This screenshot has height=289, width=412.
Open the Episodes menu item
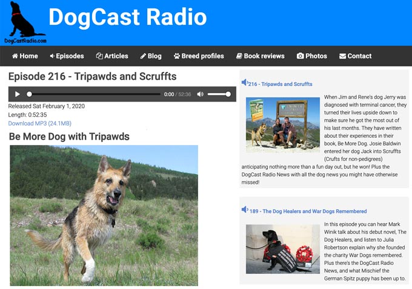[x=67, y=56]
